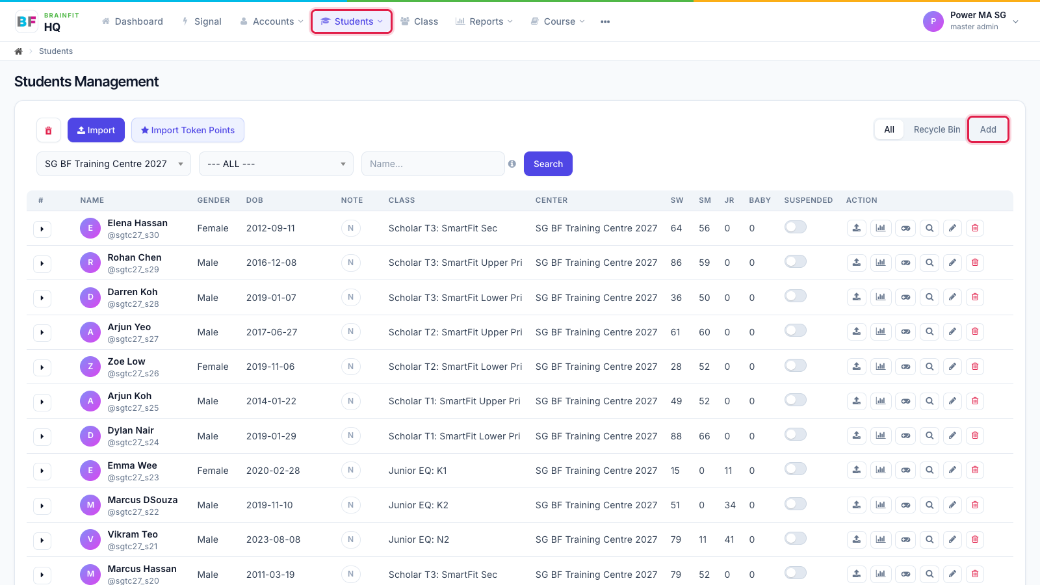The width and height of the screenshot is (1040, 585).
Task: Toggle suspended switch for Rohan Chen
Action: point(796,261)
